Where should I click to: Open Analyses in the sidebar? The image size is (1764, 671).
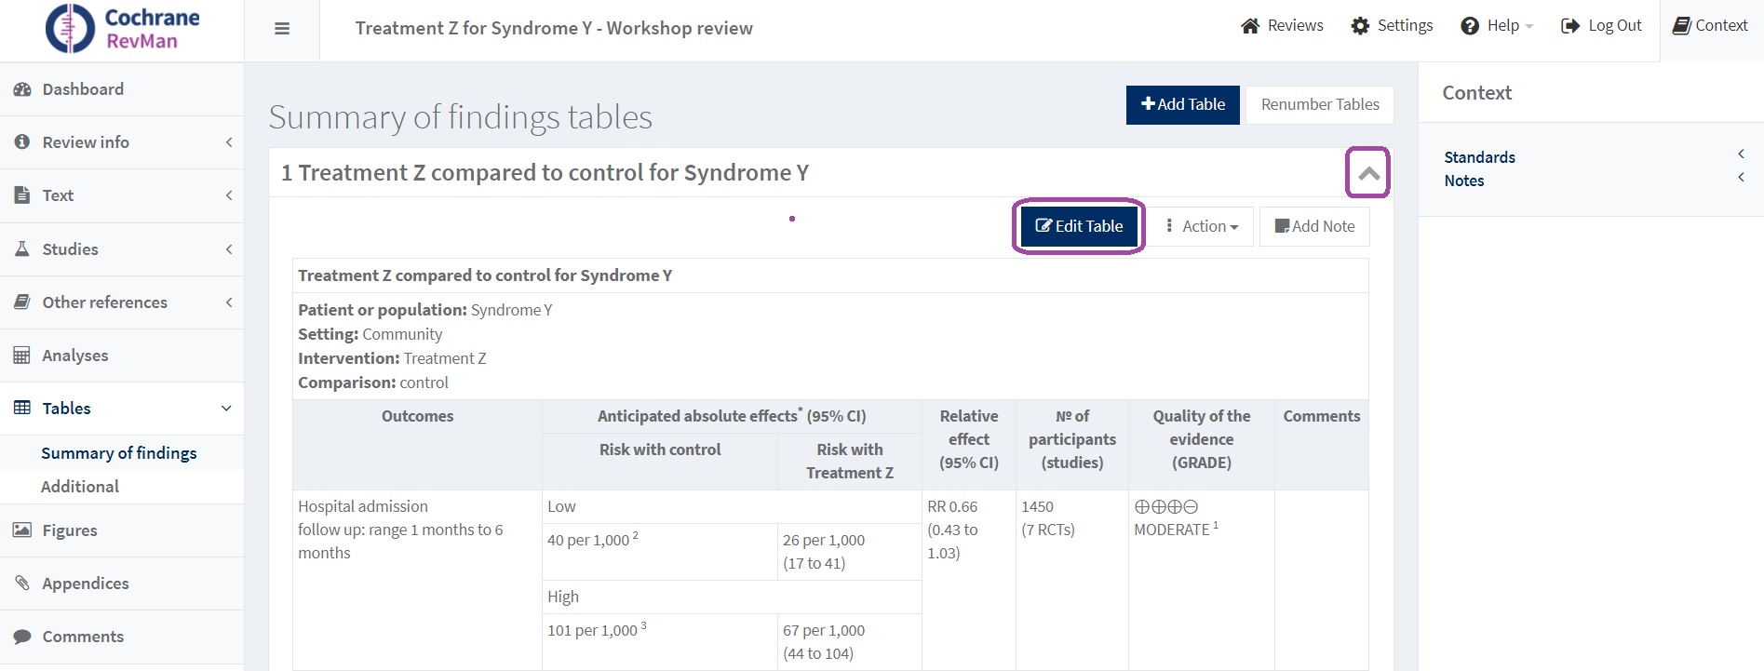[x=74, y=356]
